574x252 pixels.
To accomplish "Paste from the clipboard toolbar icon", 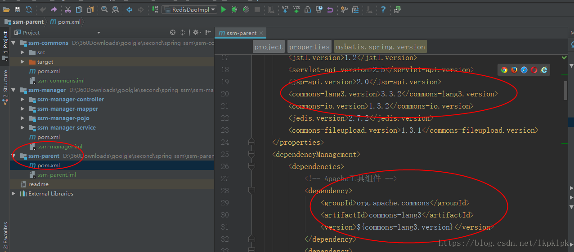I will [x=90, y=9].
